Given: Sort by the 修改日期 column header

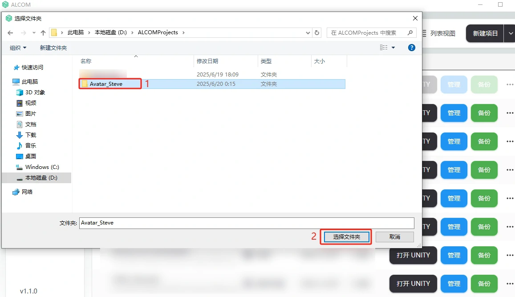Looking at the screenshot, I should (x=207, y=61).
